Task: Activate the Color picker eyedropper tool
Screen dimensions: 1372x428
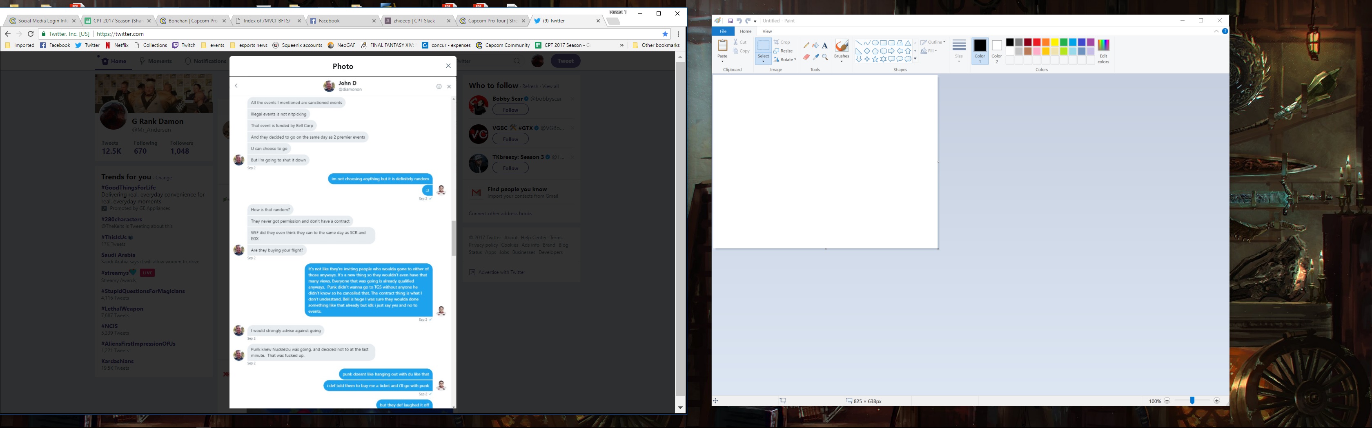Action: tap(815, 57)
